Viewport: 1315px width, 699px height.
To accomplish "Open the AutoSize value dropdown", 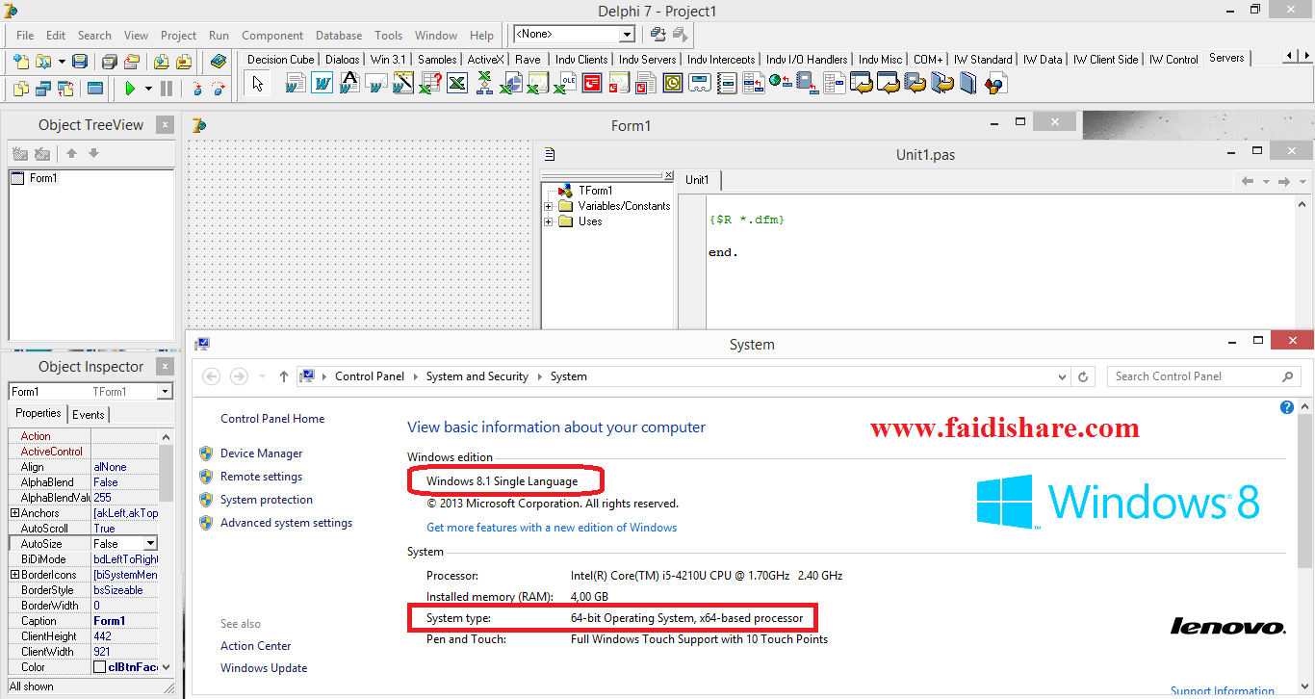I will (149, 544).
